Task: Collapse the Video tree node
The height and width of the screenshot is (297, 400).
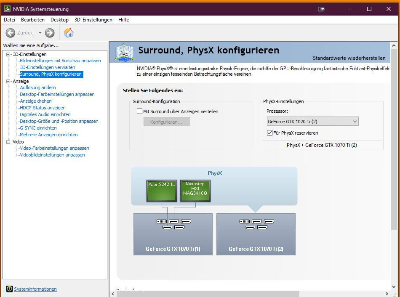Action: pyautogui.click(x=8, y=142)
